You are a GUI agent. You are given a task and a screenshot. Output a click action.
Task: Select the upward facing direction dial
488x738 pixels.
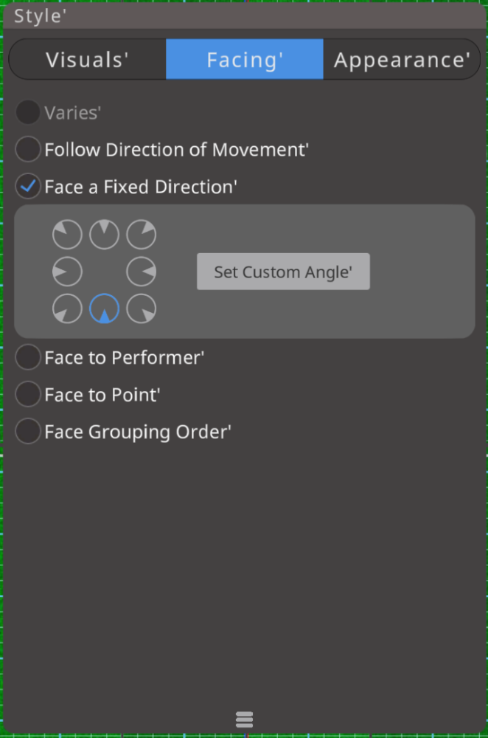coord(104,234)
